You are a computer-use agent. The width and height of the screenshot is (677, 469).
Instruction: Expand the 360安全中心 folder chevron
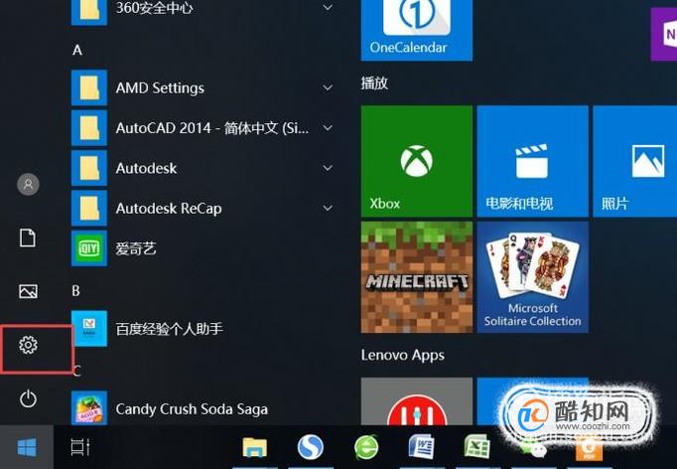pyautogui.click(x=328, y=7)
